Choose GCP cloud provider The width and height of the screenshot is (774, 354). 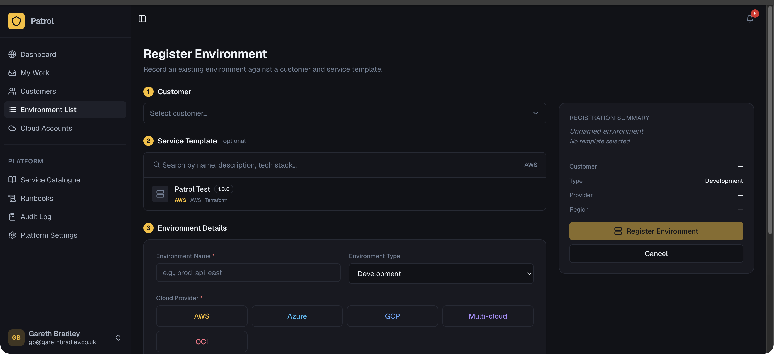click(392, 316)
